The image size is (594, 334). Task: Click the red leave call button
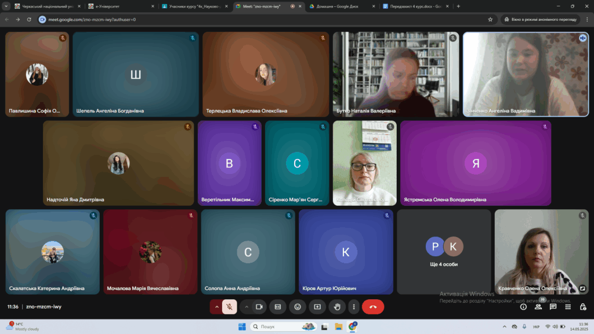(372, 306)
